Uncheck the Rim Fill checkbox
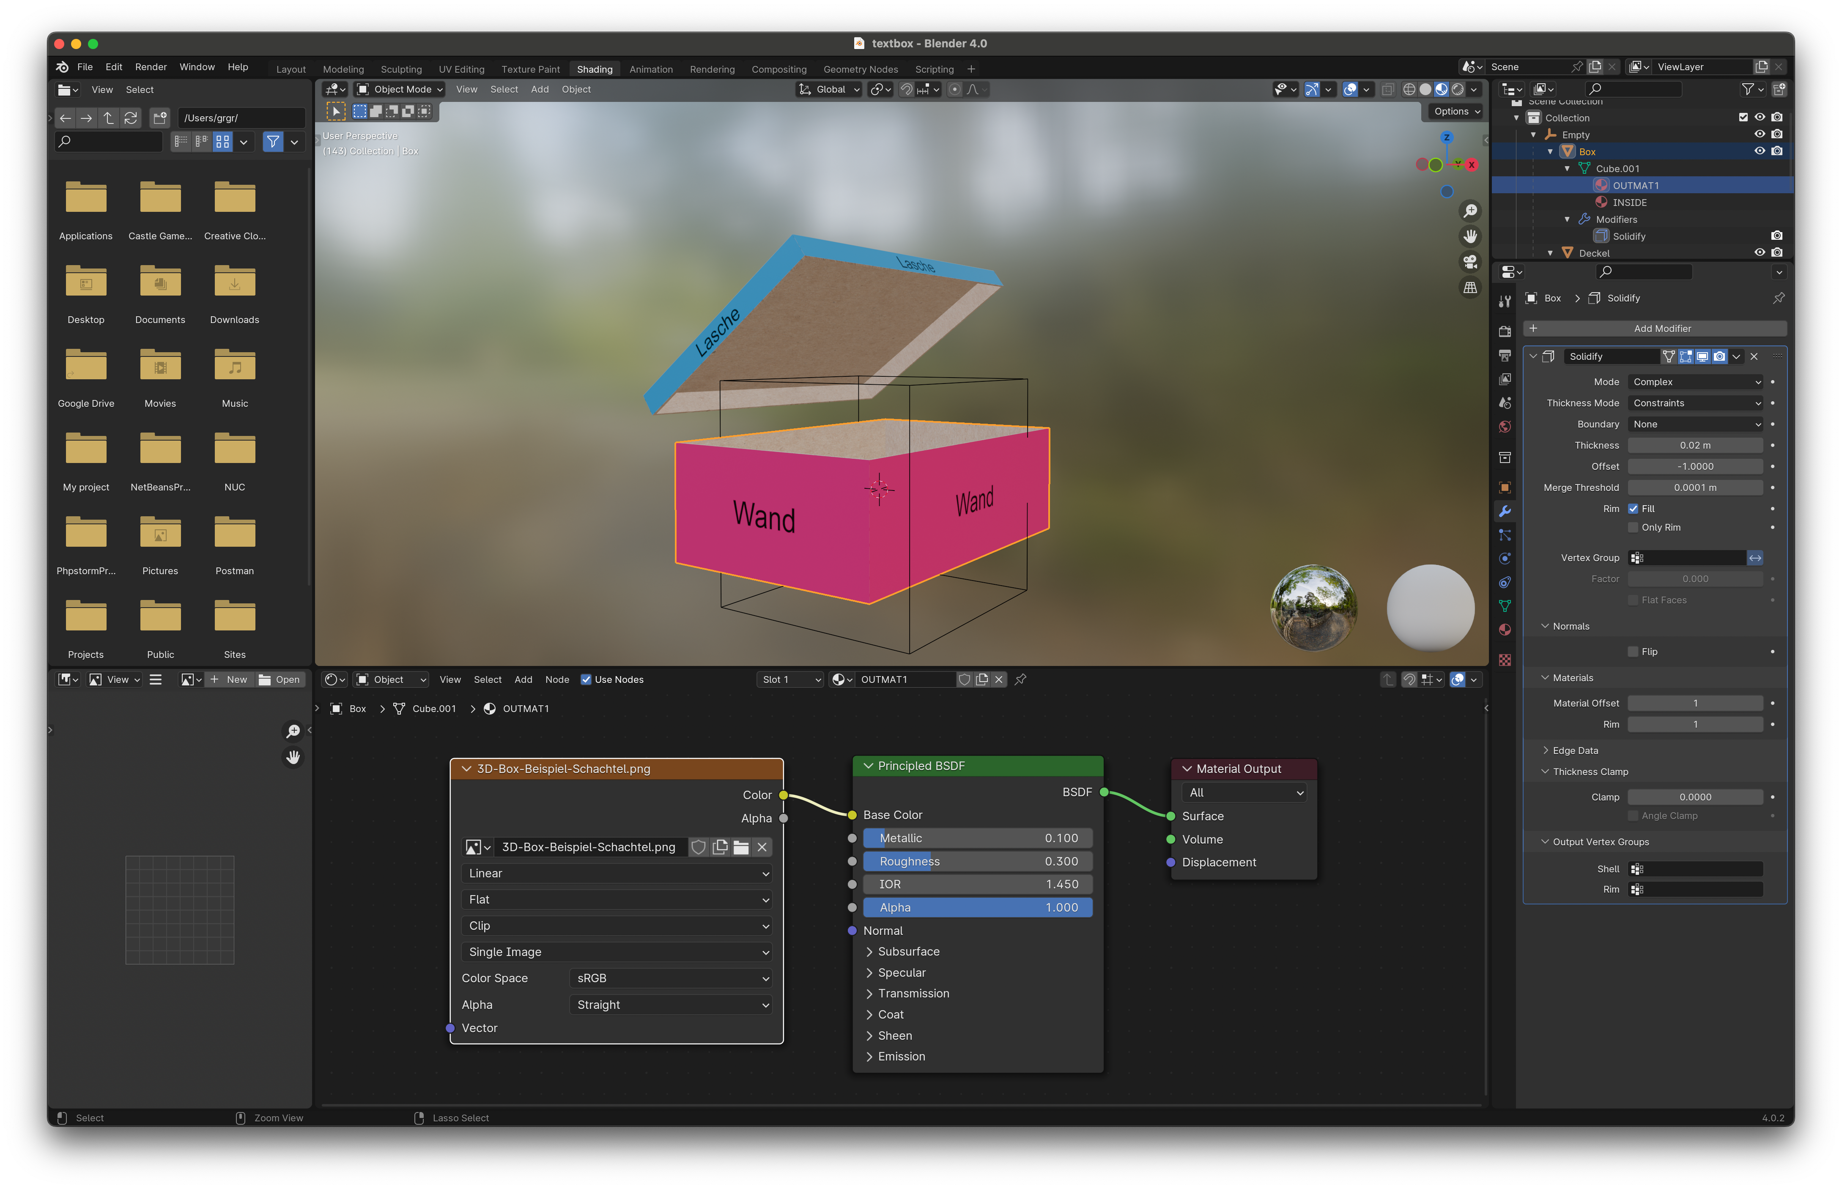1842x1189 pixels. coord(1633,508)
